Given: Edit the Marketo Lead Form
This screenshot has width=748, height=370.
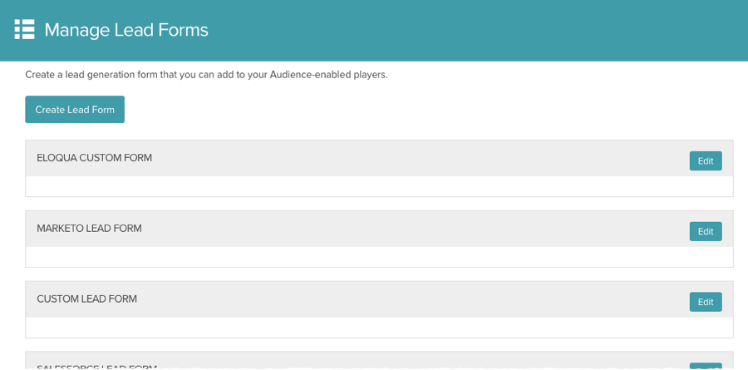Looking at the screenshot, I should [706, 231].
